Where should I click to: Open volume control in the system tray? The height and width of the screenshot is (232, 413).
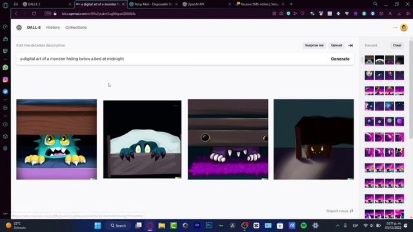(372, 226)
